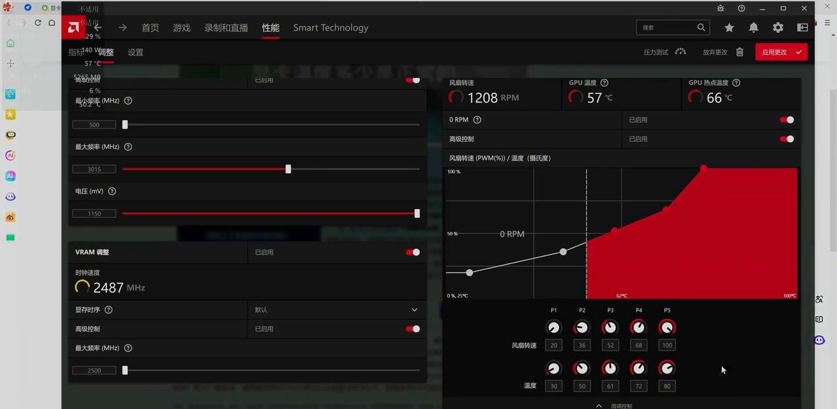Image resolution: width=837 pixels, height=409 pixels.
Task: Open notifications bell in AMD header
Action: pos(753,27)
